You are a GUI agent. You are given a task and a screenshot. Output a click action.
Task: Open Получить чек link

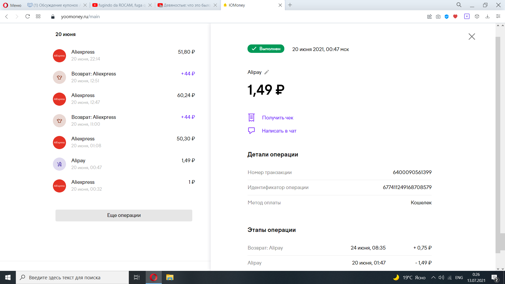click(277, 118)
